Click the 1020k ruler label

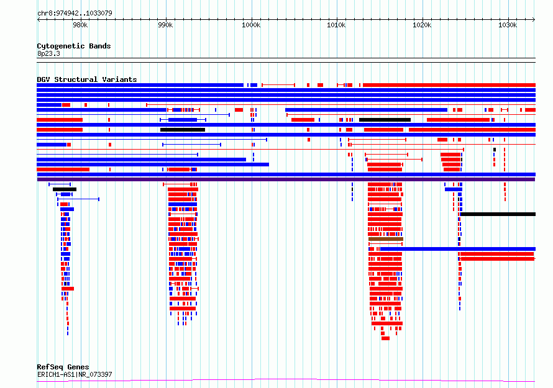pyautogui.click(x=422, y=25)
